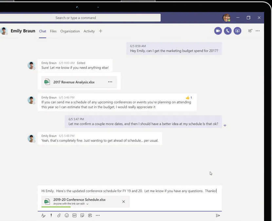This screenshot has width=272, height=221.
Task: Schedule a meeting from compose toolbar
Action: (90, 215)
